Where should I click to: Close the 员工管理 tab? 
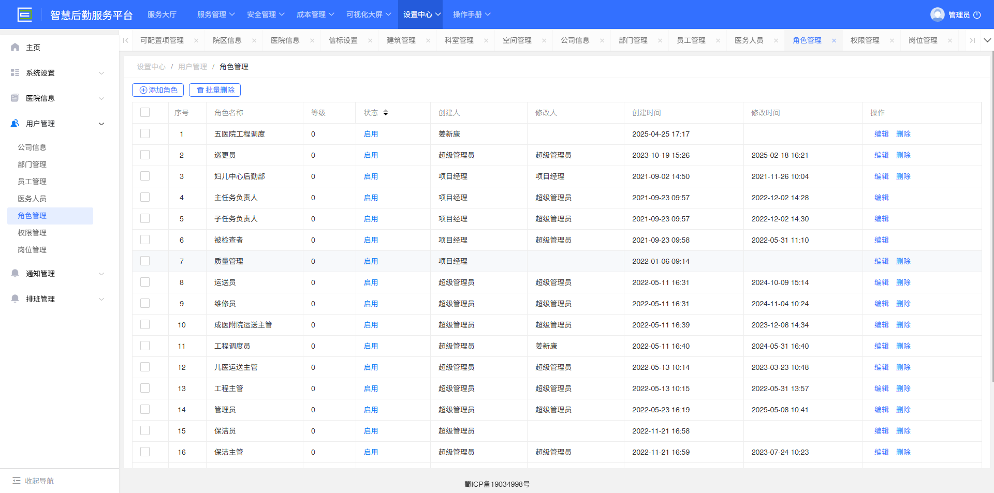718,40
